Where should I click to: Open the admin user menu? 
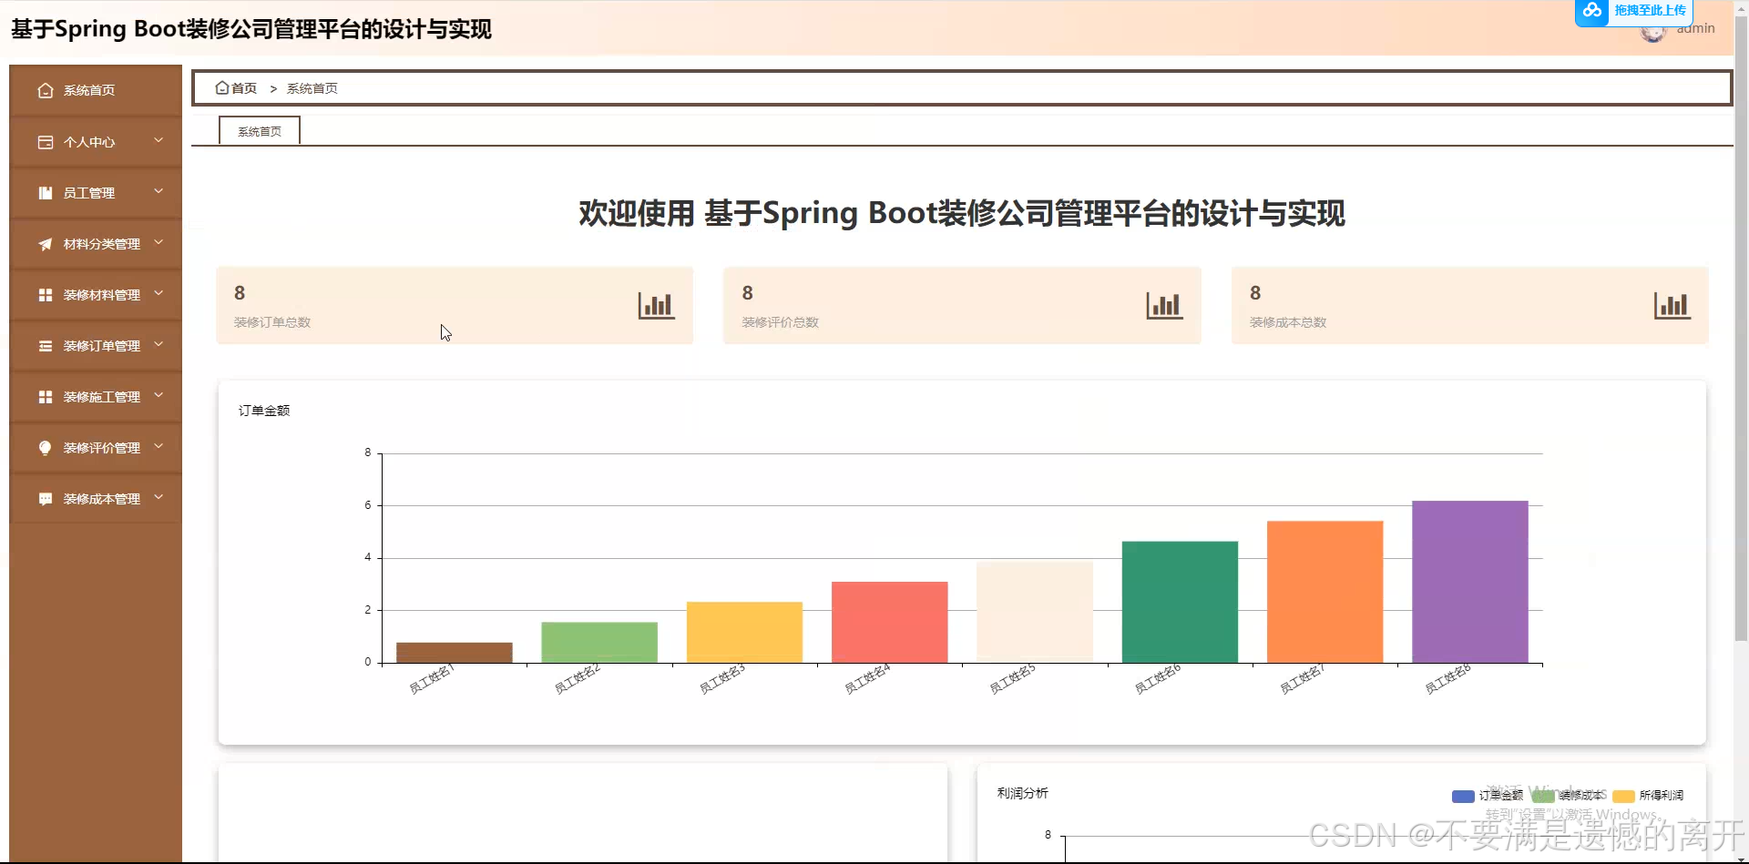point(1679,29)
